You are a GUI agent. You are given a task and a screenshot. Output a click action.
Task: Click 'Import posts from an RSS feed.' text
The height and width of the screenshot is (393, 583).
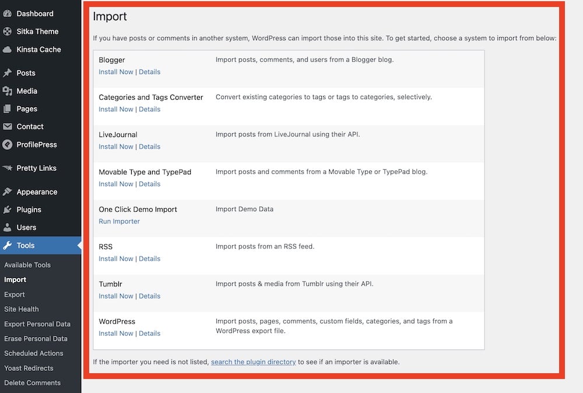[x=265, y=246]
